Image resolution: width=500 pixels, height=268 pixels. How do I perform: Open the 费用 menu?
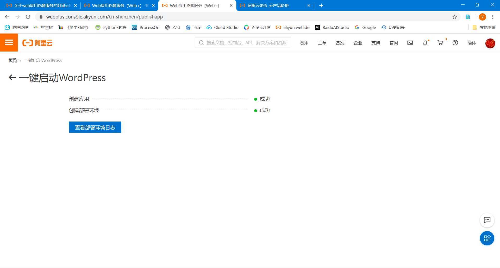click(304, 43)
